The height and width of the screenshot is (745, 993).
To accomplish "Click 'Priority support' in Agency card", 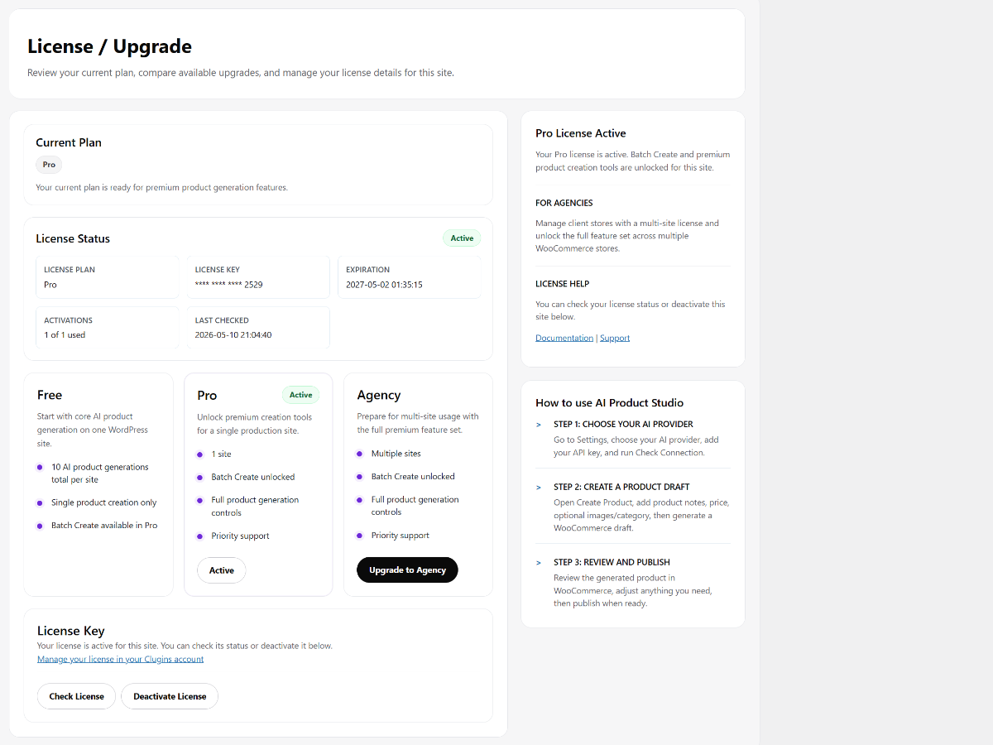I will 401,536.
